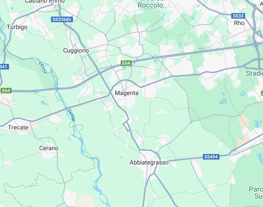Viewport: 263px width, 207px height.
Task: Click the 341 road shield
Action: [4, 67]
